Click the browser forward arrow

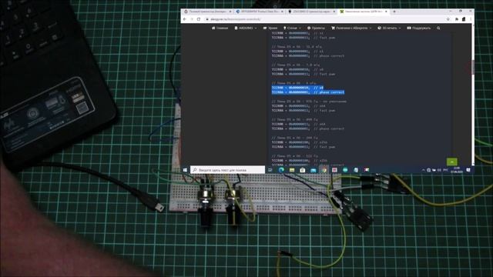[192, 19]
